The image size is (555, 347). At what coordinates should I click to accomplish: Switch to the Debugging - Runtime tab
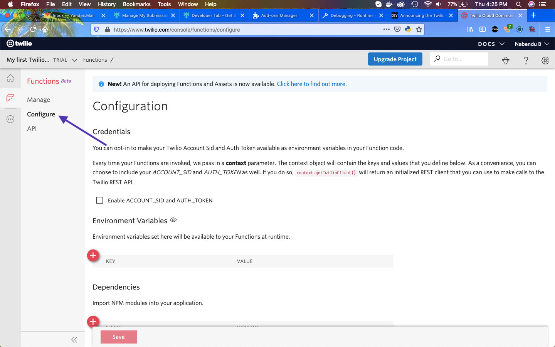coord(352,15)
